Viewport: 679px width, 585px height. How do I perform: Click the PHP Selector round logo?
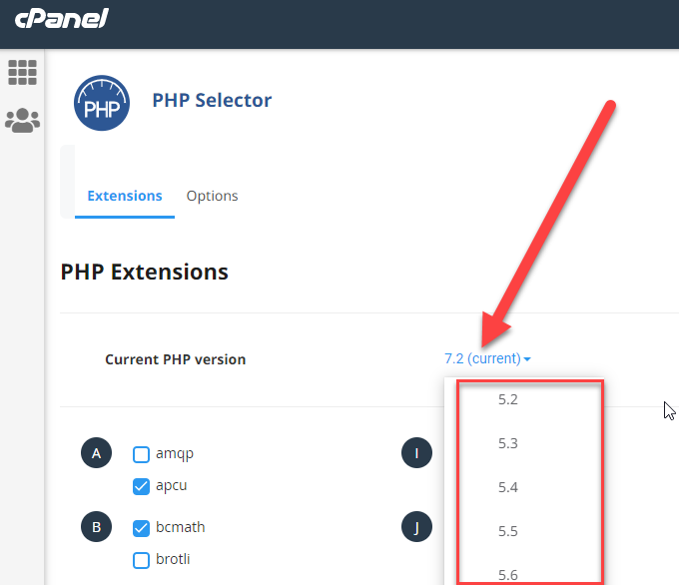pos(101,103)
